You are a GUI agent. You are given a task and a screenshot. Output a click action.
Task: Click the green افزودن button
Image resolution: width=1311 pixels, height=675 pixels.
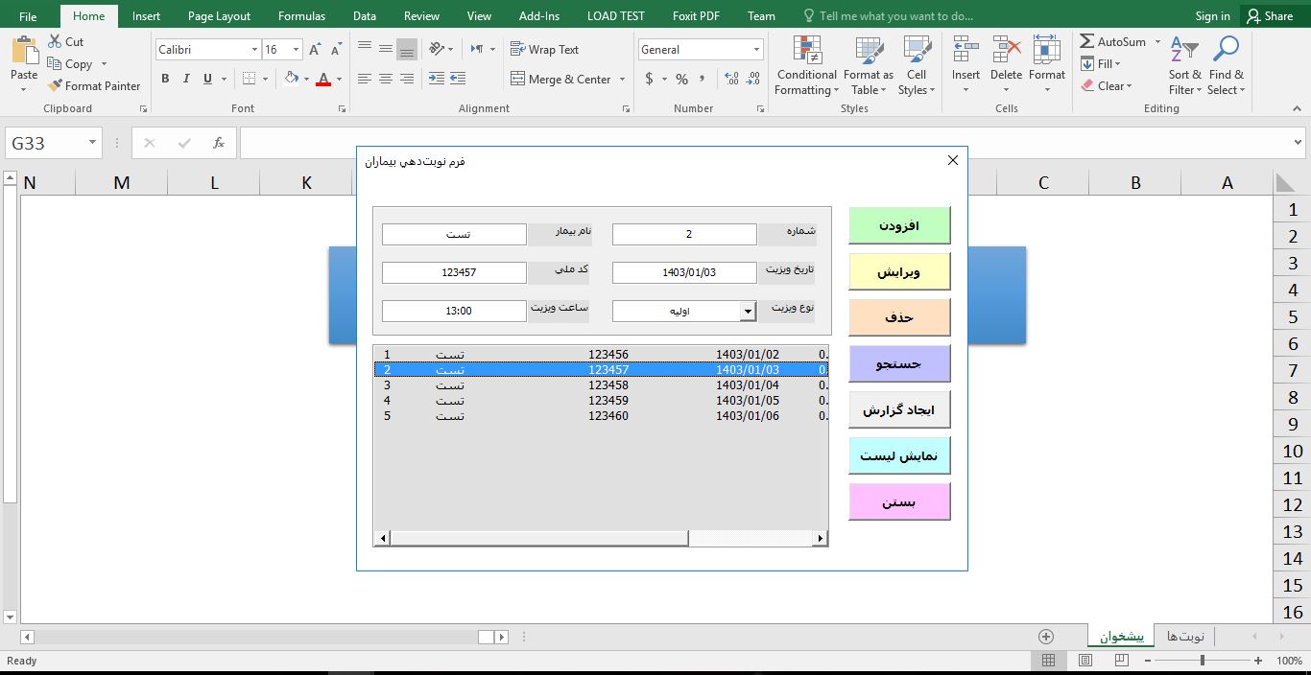tap(899, 225)
